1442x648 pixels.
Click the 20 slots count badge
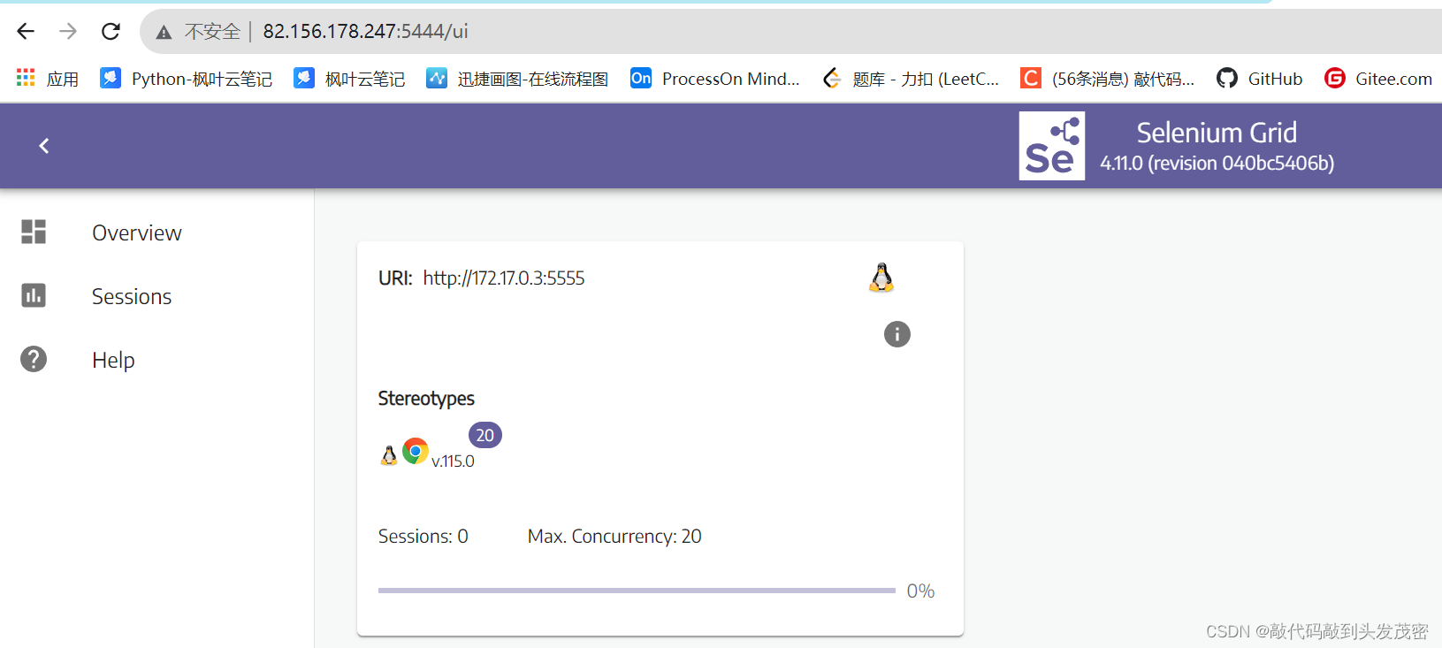click(485, 435)
